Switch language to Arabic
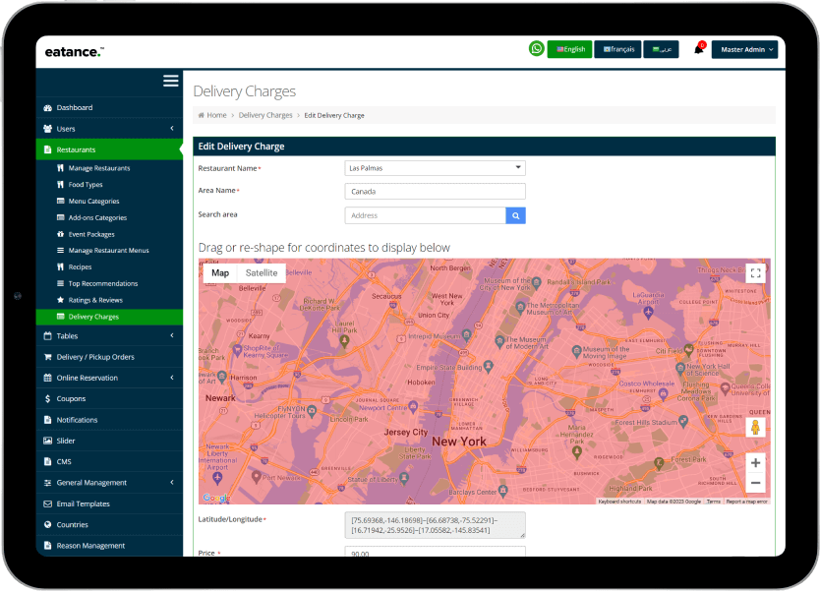Screen dimensions: 820x591 coord(661,49)
